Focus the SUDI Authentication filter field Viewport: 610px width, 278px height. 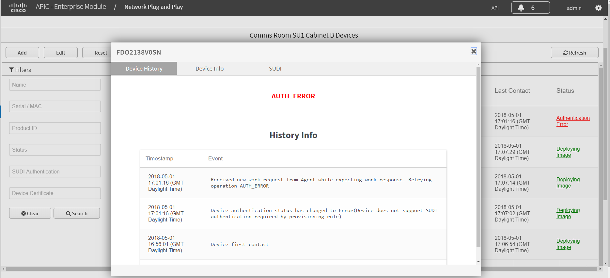coord(55,172)
